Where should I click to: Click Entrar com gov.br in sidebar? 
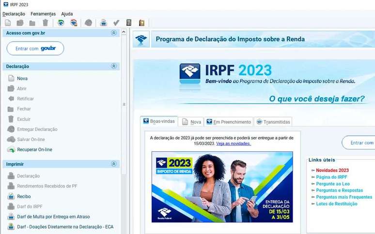pyautogui.click(x=35, y=48)
